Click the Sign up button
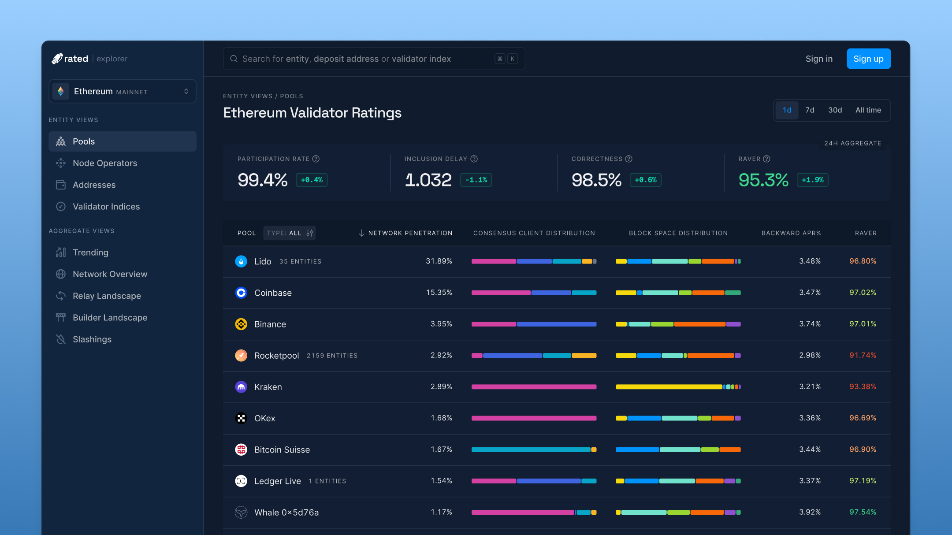The width and height of the screenshot is (952, 535). [868, 58]
